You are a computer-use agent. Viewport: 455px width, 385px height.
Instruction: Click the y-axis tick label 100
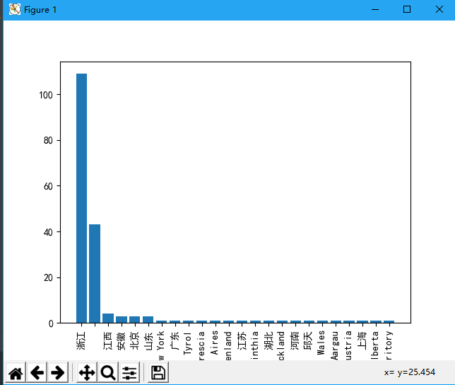(46, 95)
